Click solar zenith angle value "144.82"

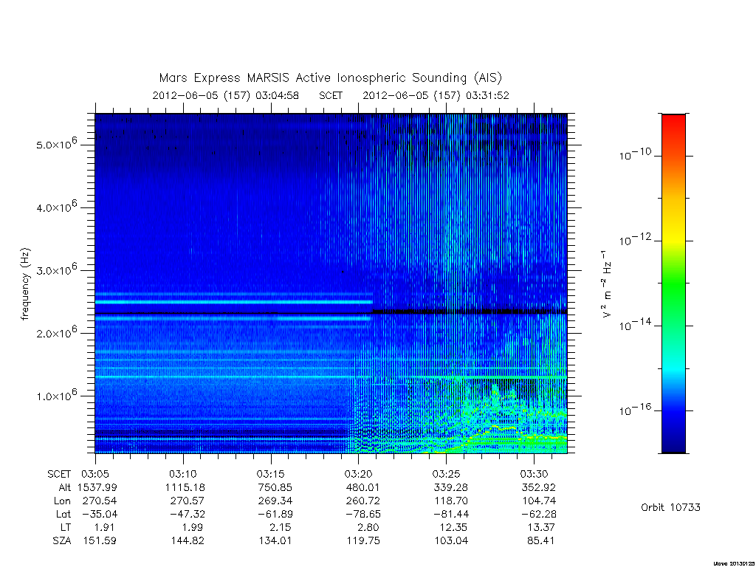click(x=187, y=541)
